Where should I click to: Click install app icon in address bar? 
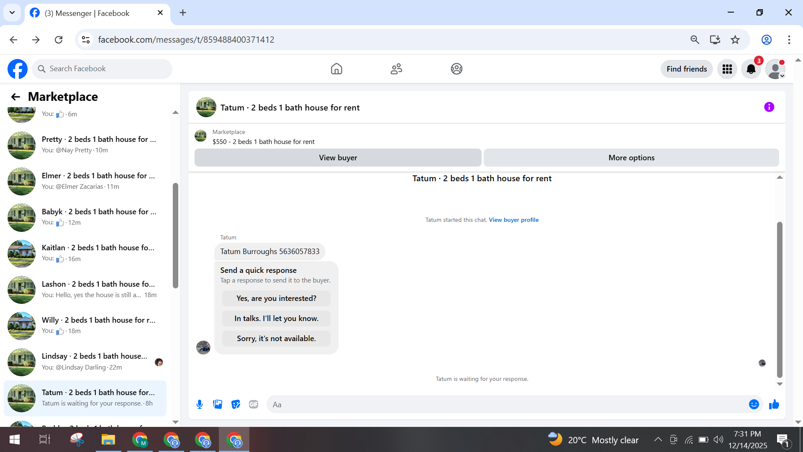click(x=715, y=40)
